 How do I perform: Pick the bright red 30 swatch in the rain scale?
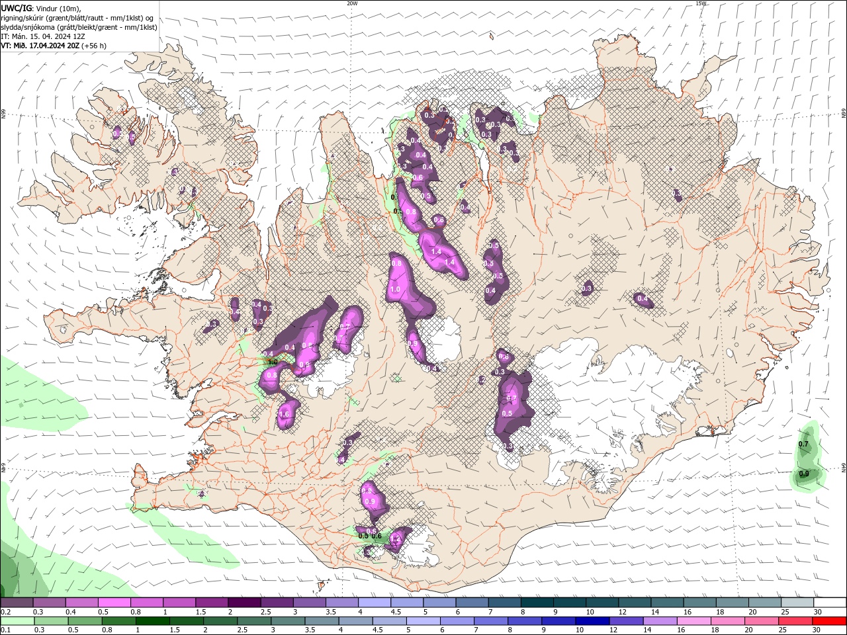(829, 621)
